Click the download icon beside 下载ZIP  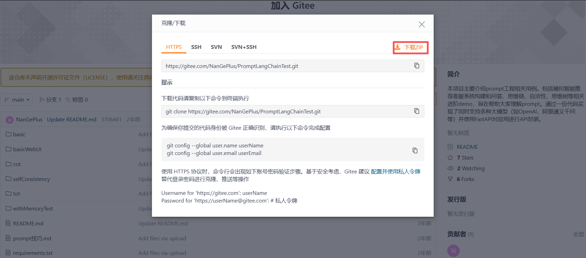click(398, 47)
